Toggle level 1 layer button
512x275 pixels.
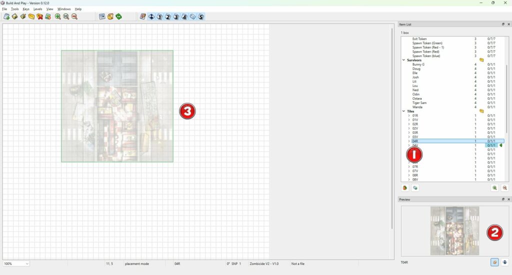pos(159,16)
